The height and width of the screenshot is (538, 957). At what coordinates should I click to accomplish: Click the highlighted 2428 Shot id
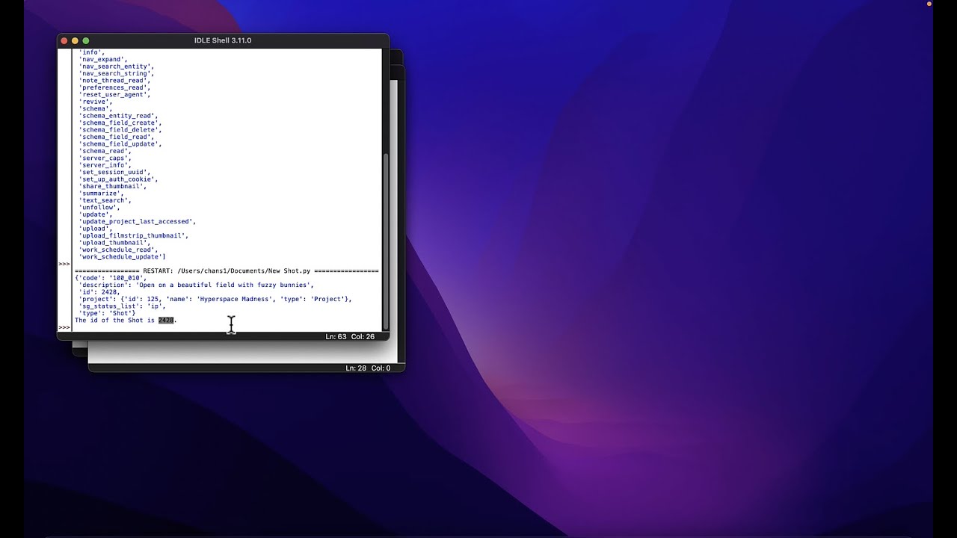pyautogui.click(x=166, y=321)
